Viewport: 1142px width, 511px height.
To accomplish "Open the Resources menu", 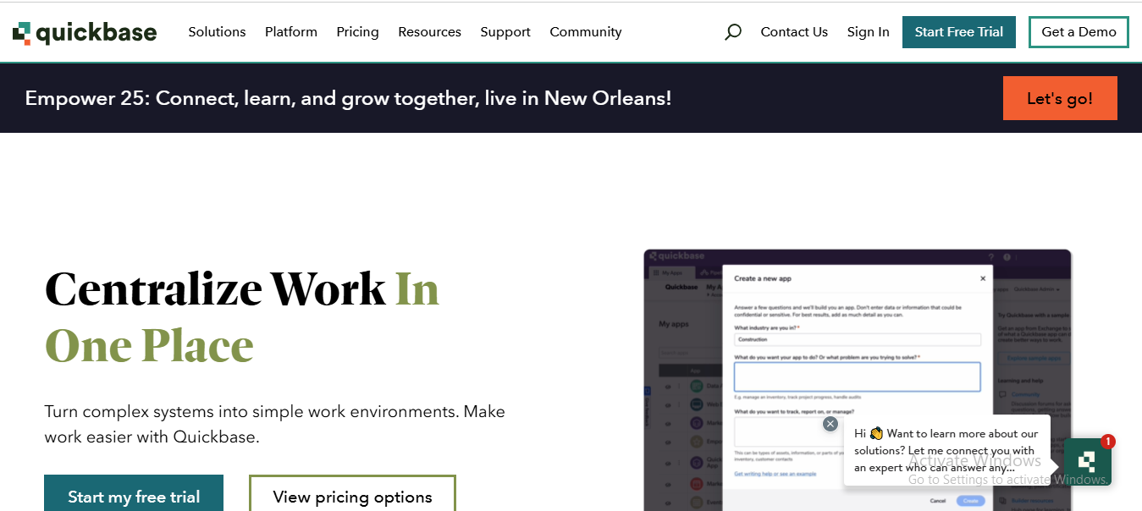I will click(429, 32).
